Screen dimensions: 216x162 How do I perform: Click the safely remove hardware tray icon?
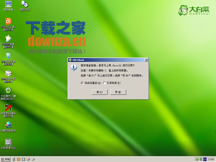coord(201,159)
